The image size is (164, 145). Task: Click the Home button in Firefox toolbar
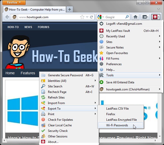tap(135, 17)
